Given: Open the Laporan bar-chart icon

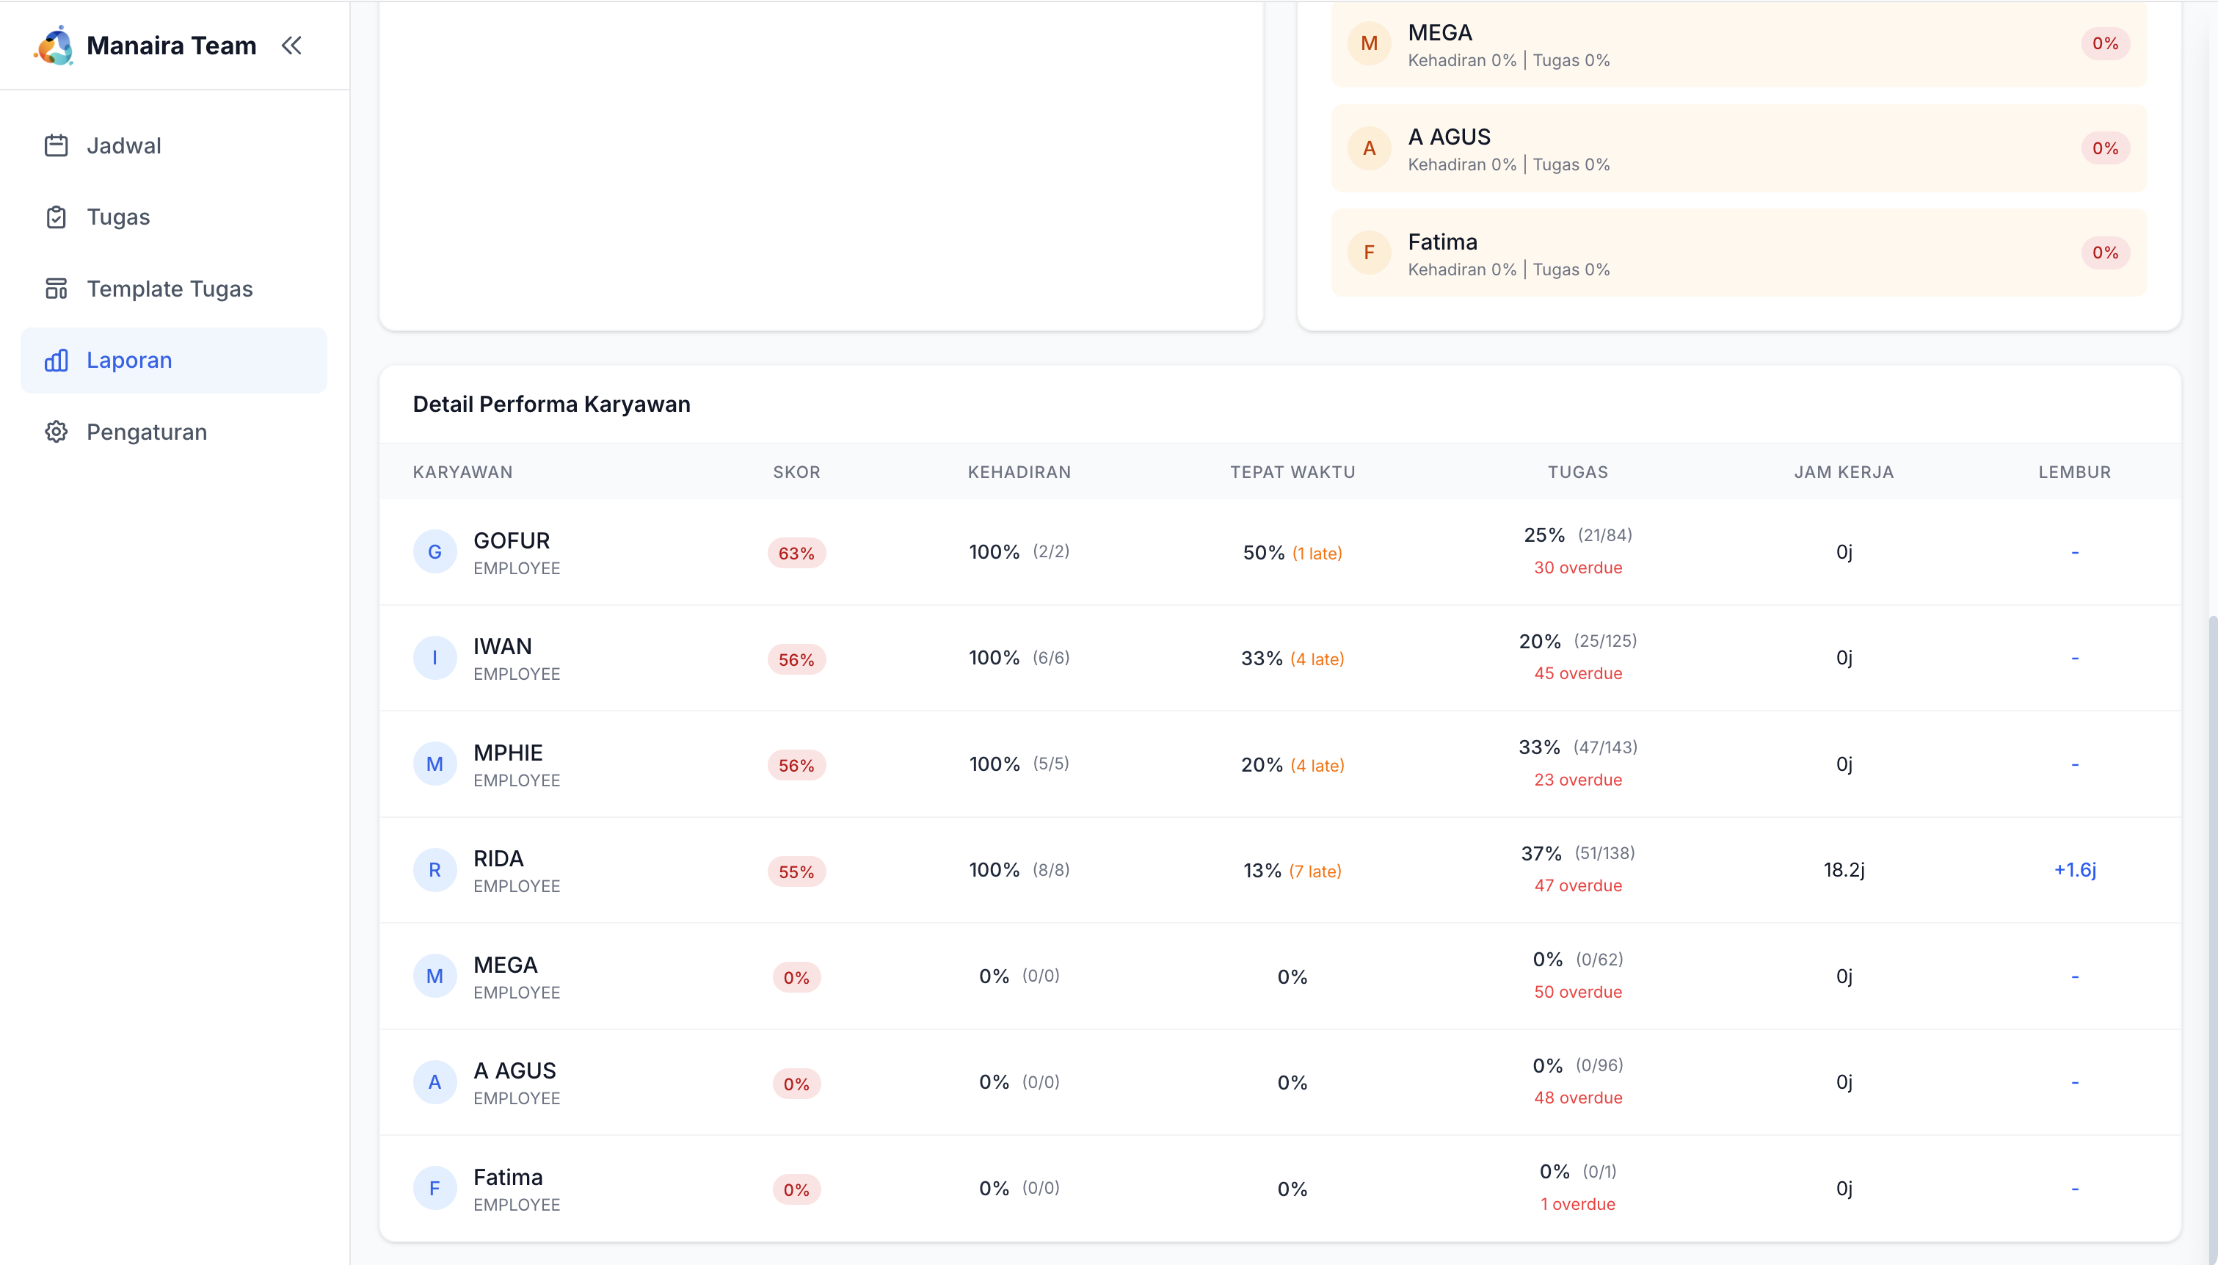Looking at the screenshot, I should 57,360.
